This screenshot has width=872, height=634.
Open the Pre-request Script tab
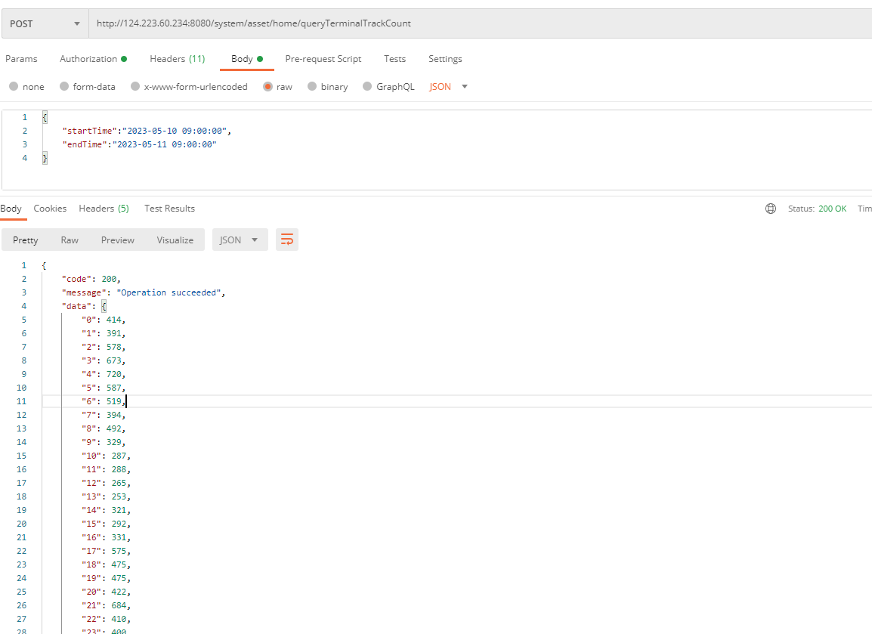323,59
